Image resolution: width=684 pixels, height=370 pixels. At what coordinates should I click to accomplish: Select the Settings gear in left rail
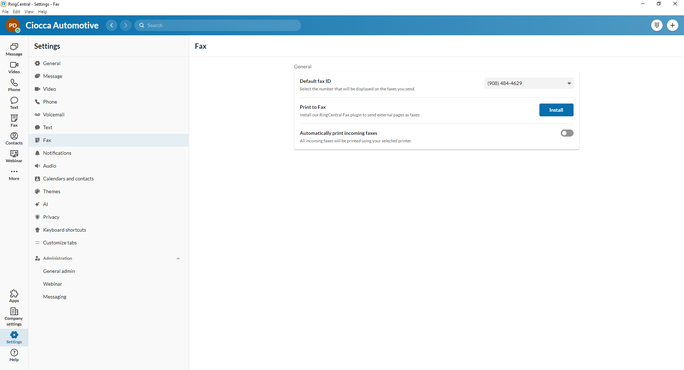[14, 337]
